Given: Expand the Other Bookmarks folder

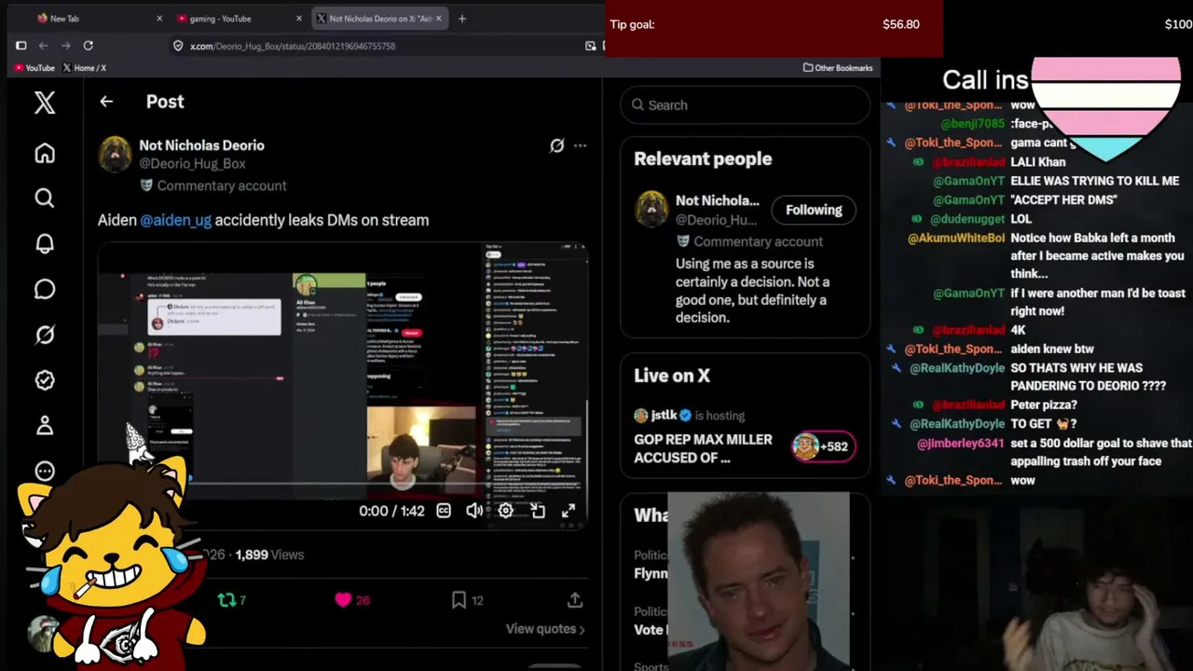Looking at the screenshot, I should click(x=838, y=68).
